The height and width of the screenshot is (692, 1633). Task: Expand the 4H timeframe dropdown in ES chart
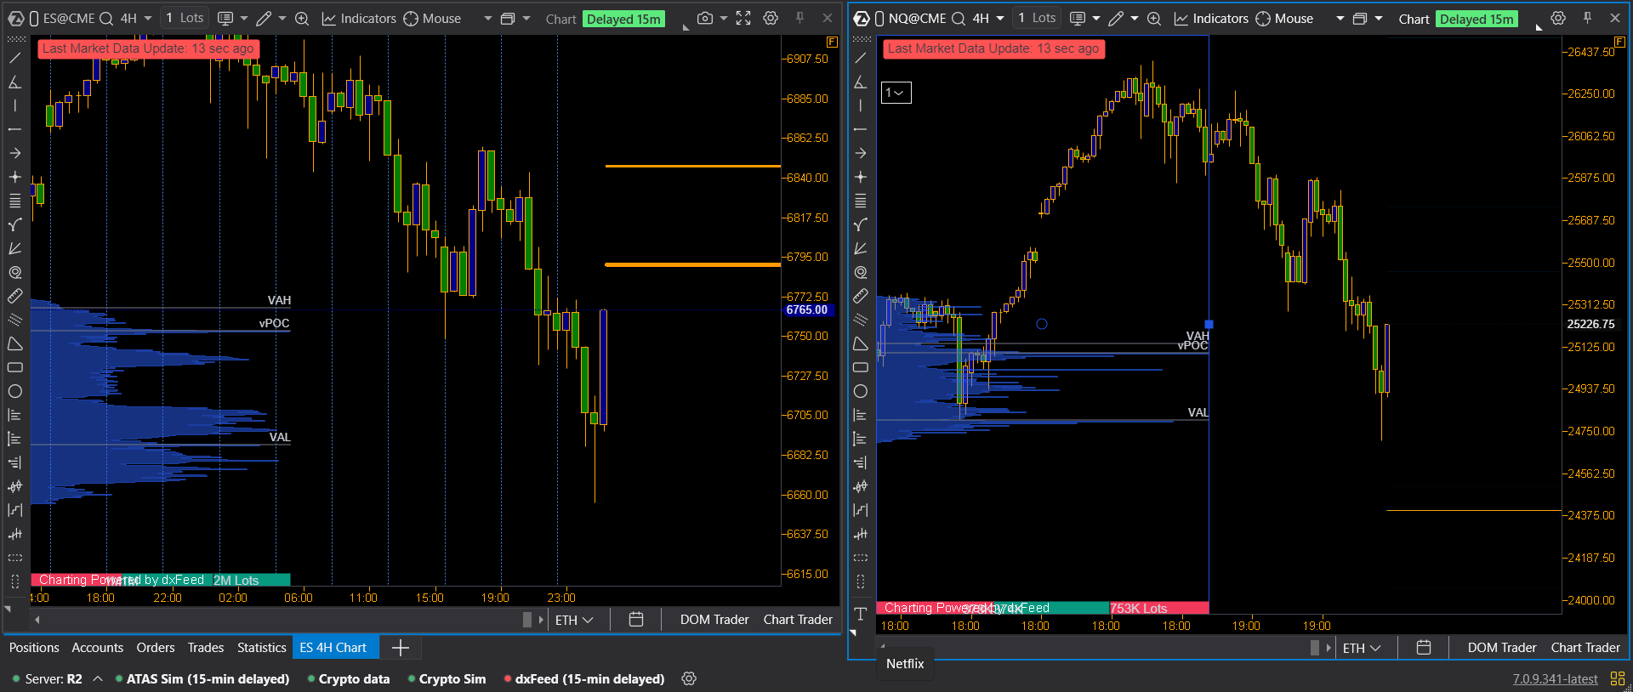pos(148,19)
